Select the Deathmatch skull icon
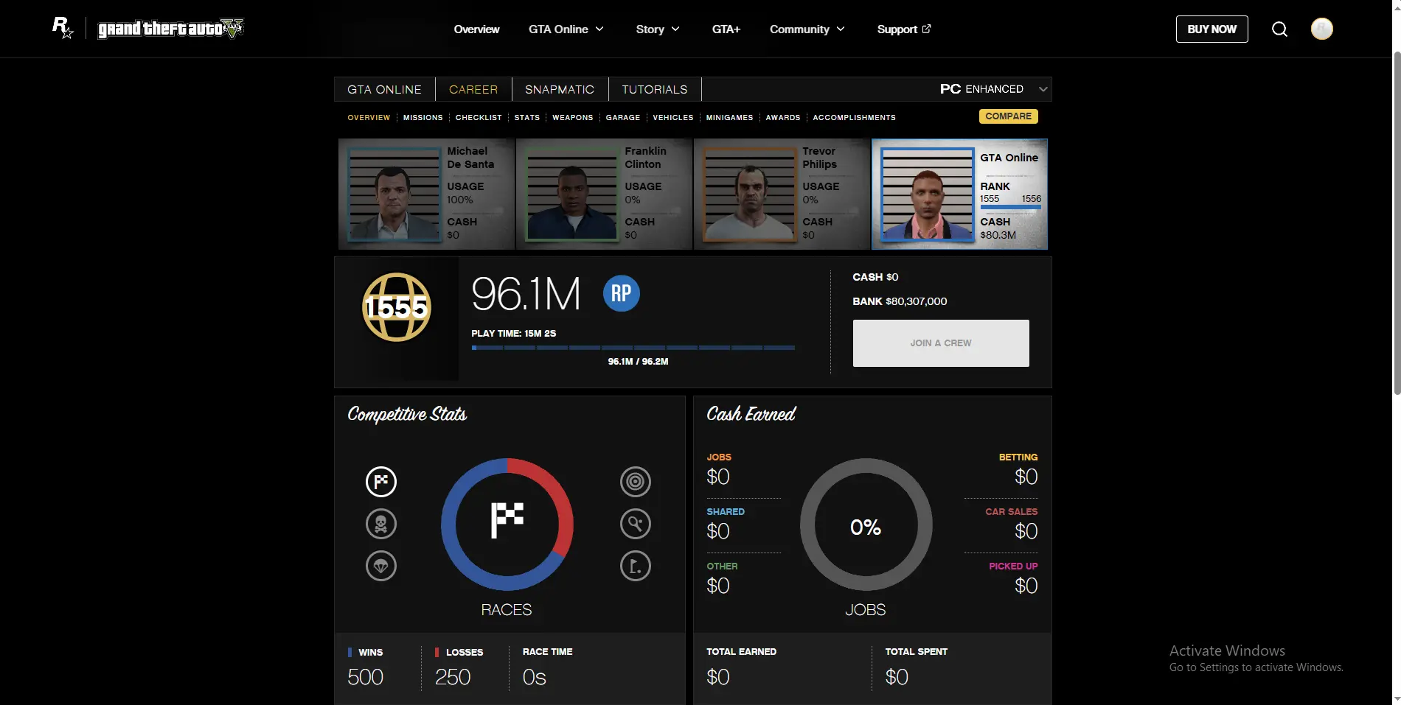The image size is (1401, 705). [x=381, y=524]
